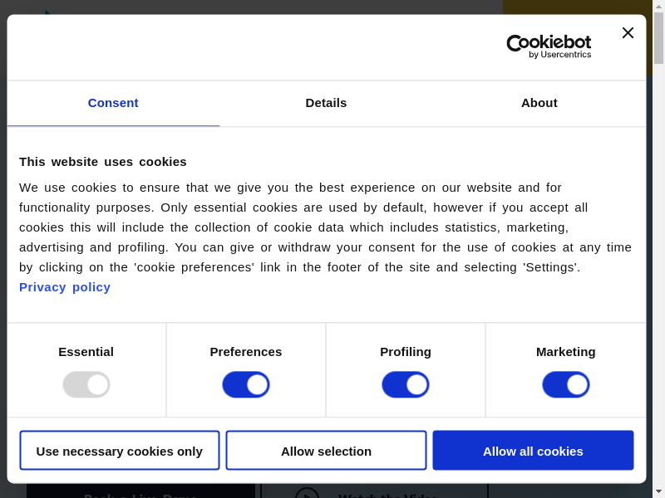The width and height of the screenshot is (665, 498).
Task: Turn off the Profiling cookies switch
Action: (x=406, y=384)
